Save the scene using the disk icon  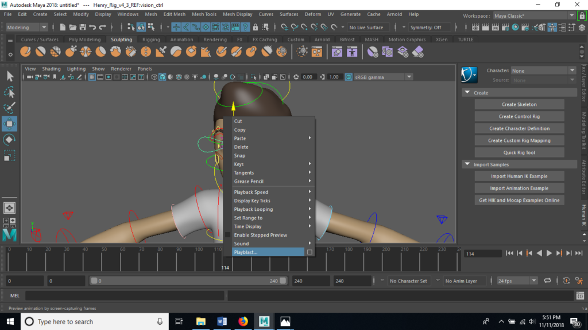pos(82,27)
